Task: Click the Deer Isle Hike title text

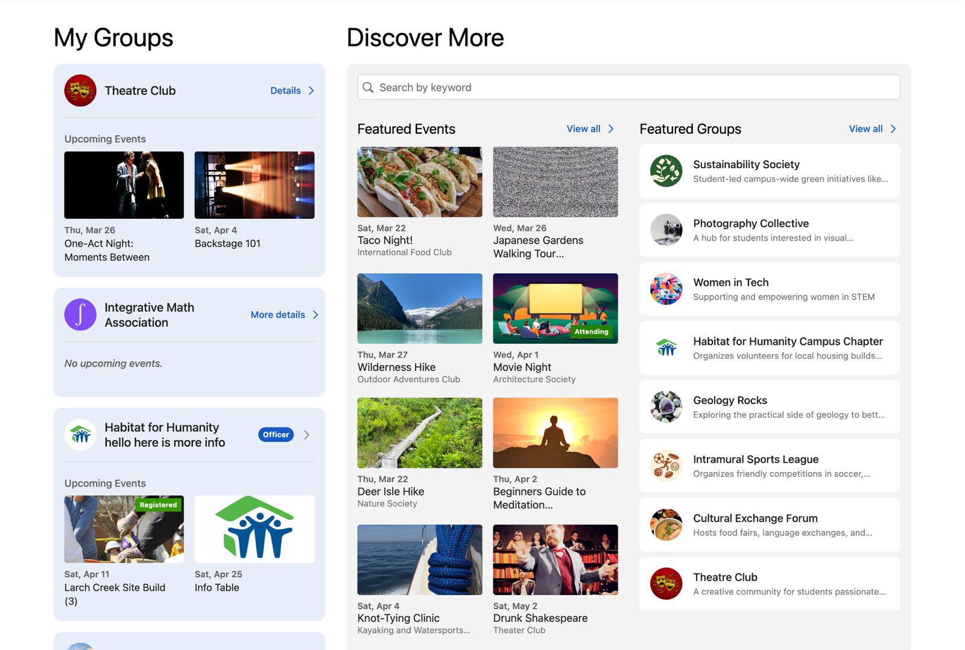Action: click(391, 491)
